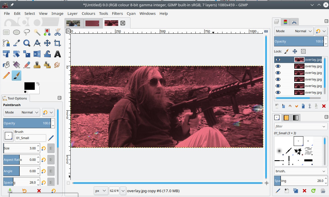Select the Fuzzy Select magic wand tool
This screenshot has height=197, width=329.
point(37,32)
